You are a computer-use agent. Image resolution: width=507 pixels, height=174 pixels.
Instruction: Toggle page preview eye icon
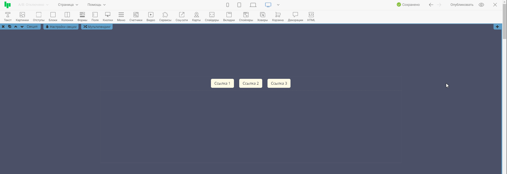481,5
